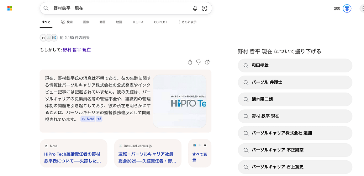Expand the さらに表示 more menu

pos(187,22)
